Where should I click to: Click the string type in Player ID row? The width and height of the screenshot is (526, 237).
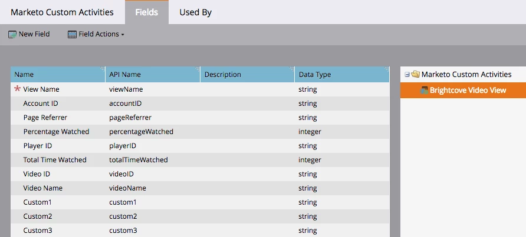click(x=308, y=146)
